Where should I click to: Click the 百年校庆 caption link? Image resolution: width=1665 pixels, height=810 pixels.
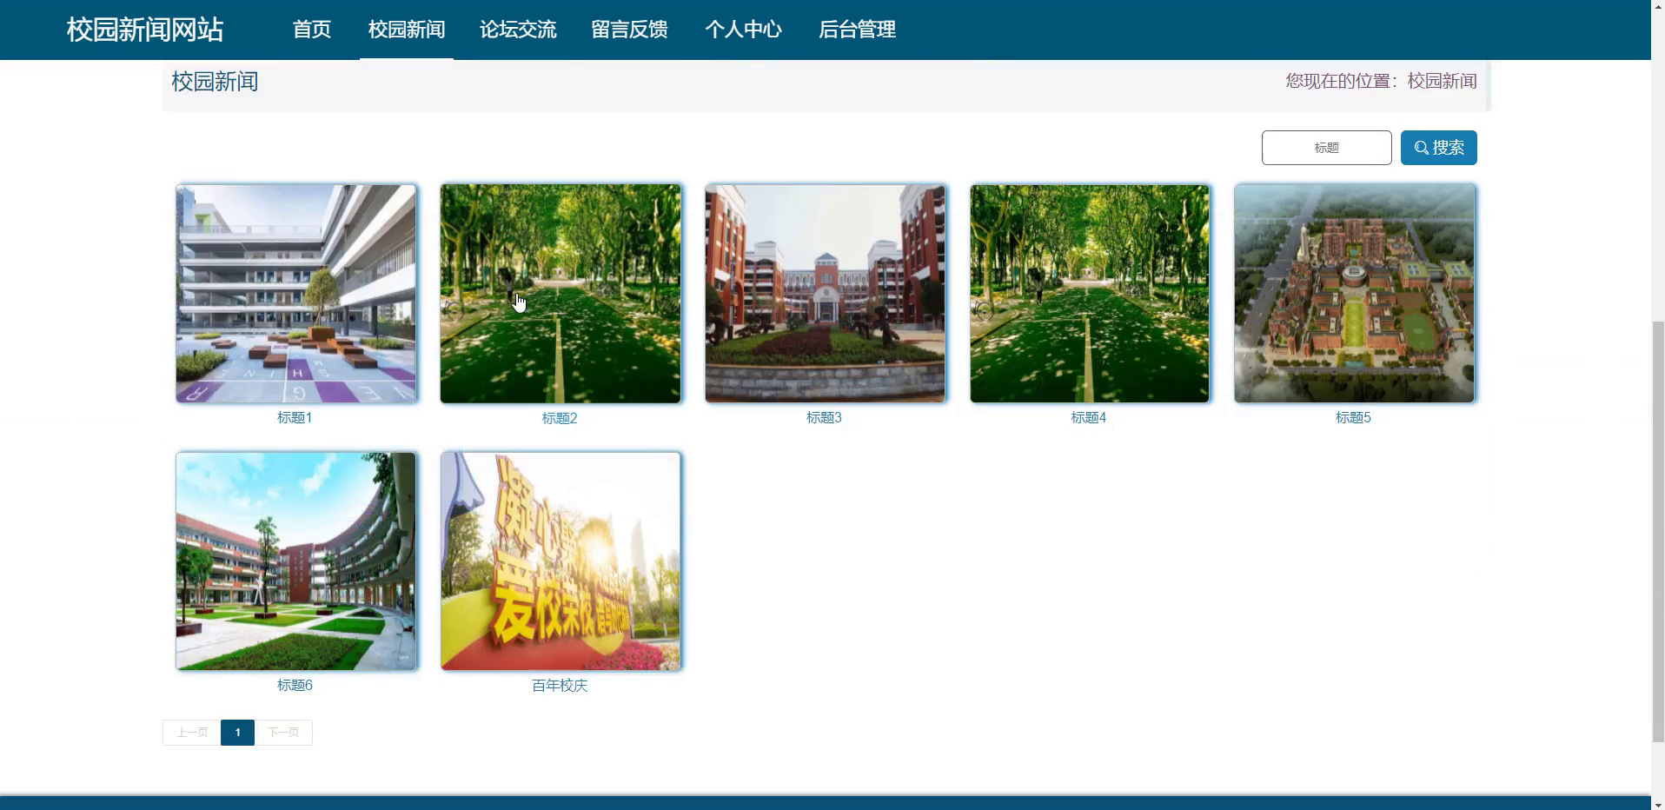click(x=560, y=686)
